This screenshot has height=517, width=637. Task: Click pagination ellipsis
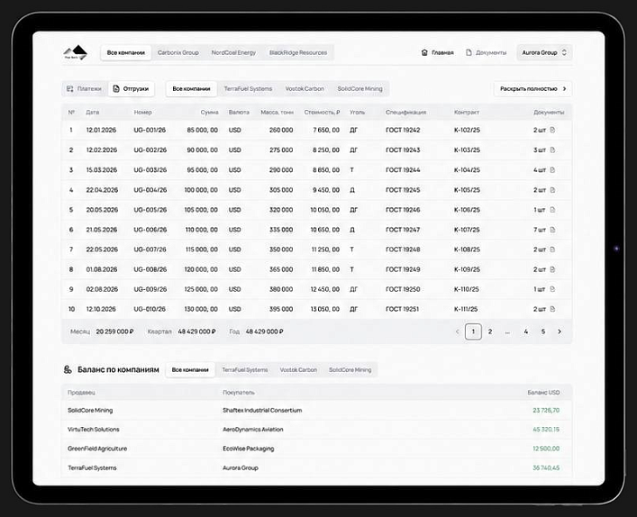507,332
